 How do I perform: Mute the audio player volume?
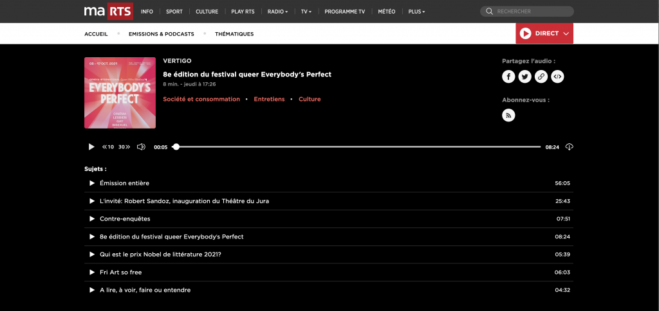click(141, 147)
